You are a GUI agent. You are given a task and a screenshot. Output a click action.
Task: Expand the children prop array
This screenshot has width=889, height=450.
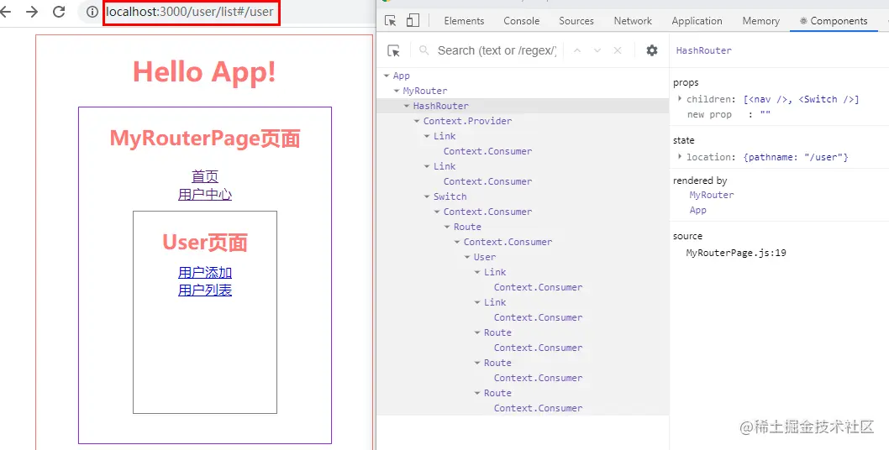(680, 99)
